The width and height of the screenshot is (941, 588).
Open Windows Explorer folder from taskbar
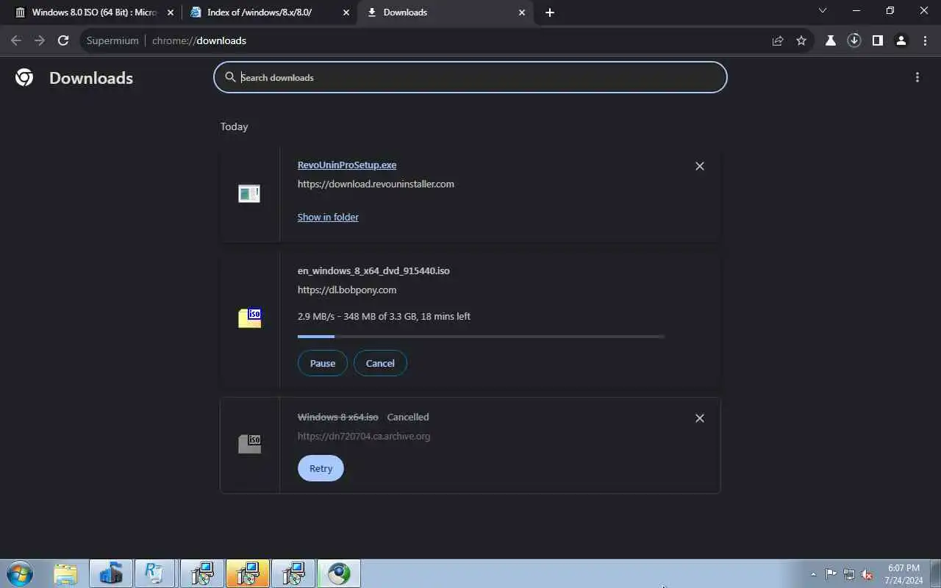[65, 573]
